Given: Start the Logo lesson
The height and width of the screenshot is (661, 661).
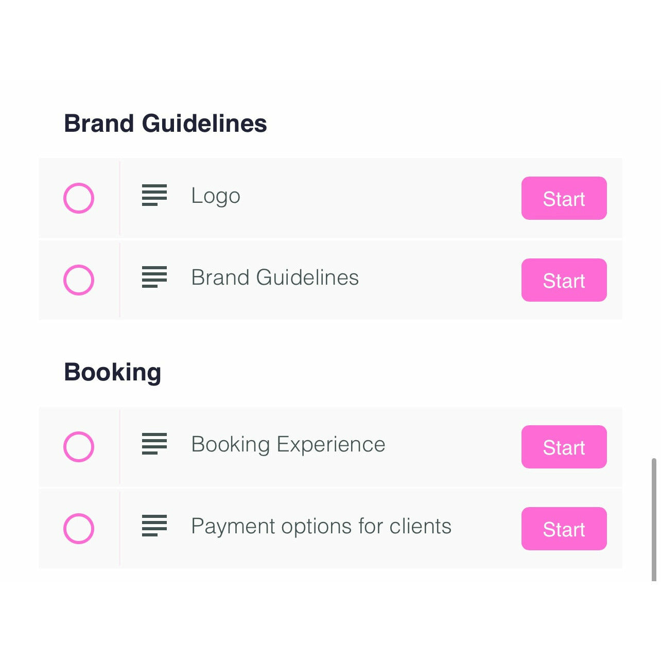Looking at the screenshot, I should pyautogui.click(x=564, y=198).
